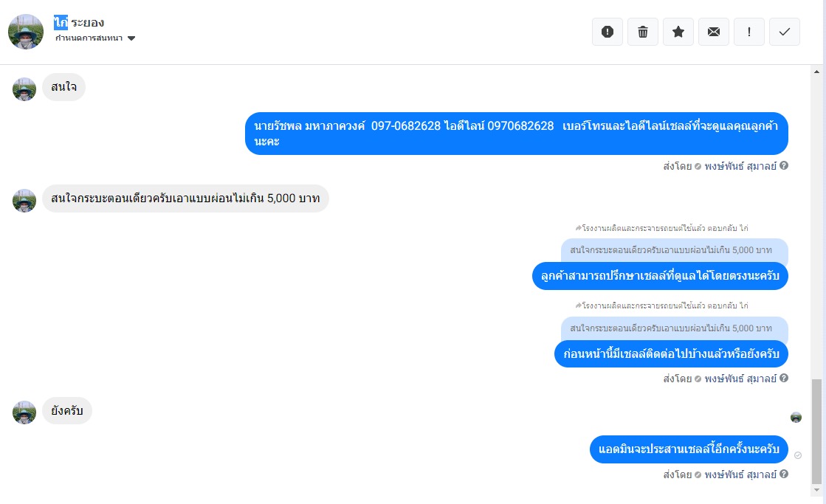Click the scrollbar up arrow
The height and width of the screenshot is (504, 826).
pos(816,72)
